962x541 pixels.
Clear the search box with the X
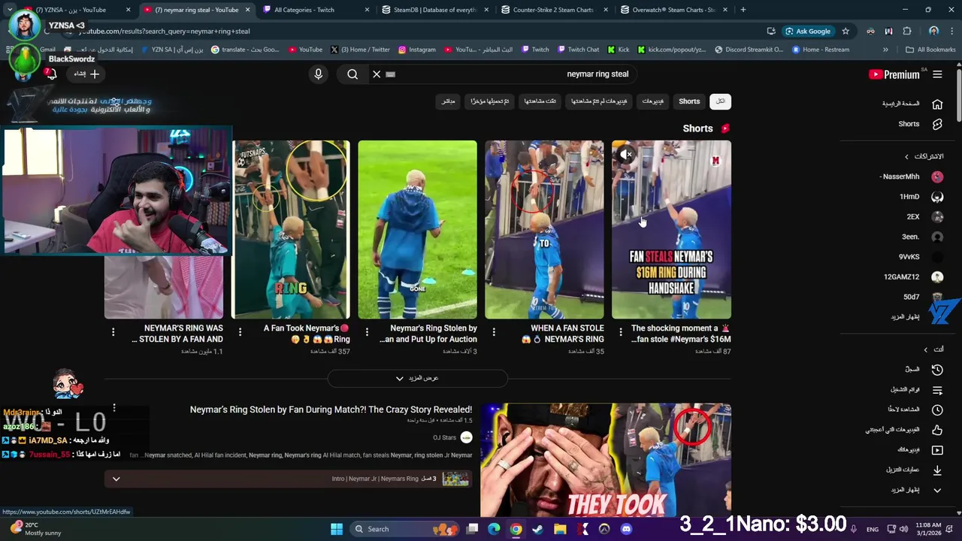377,74
